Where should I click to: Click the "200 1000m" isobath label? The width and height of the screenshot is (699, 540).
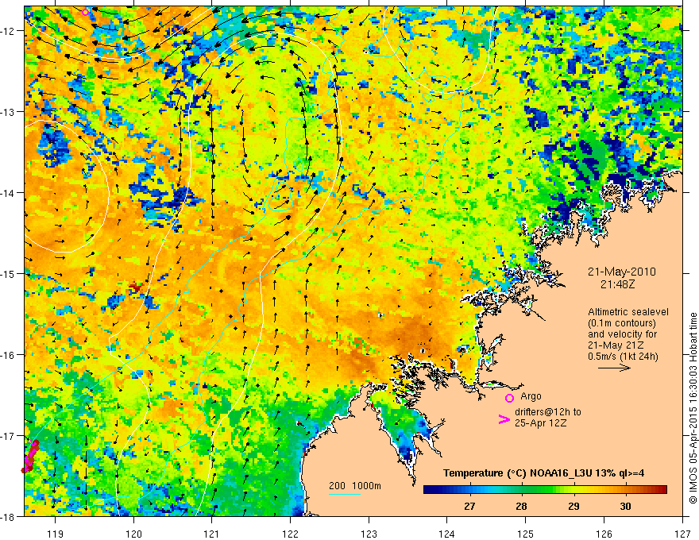[355, 486]
